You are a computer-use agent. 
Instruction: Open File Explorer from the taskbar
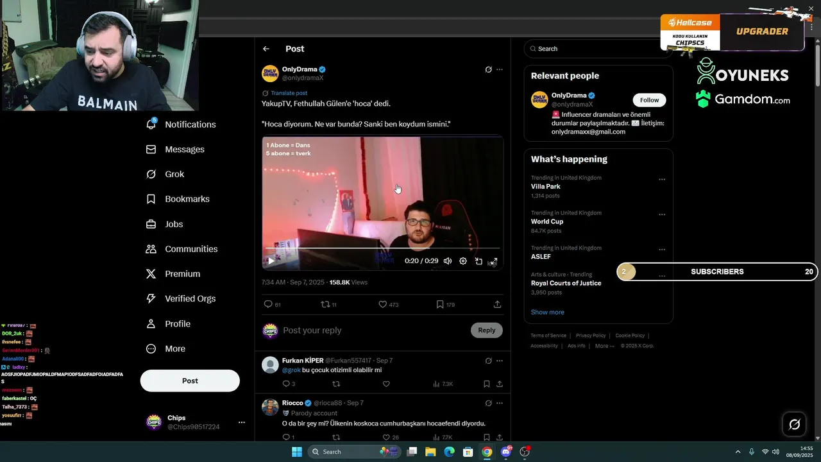point(430,452)
